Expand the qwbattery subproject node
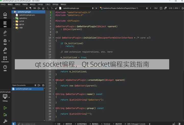 [14, 18]
